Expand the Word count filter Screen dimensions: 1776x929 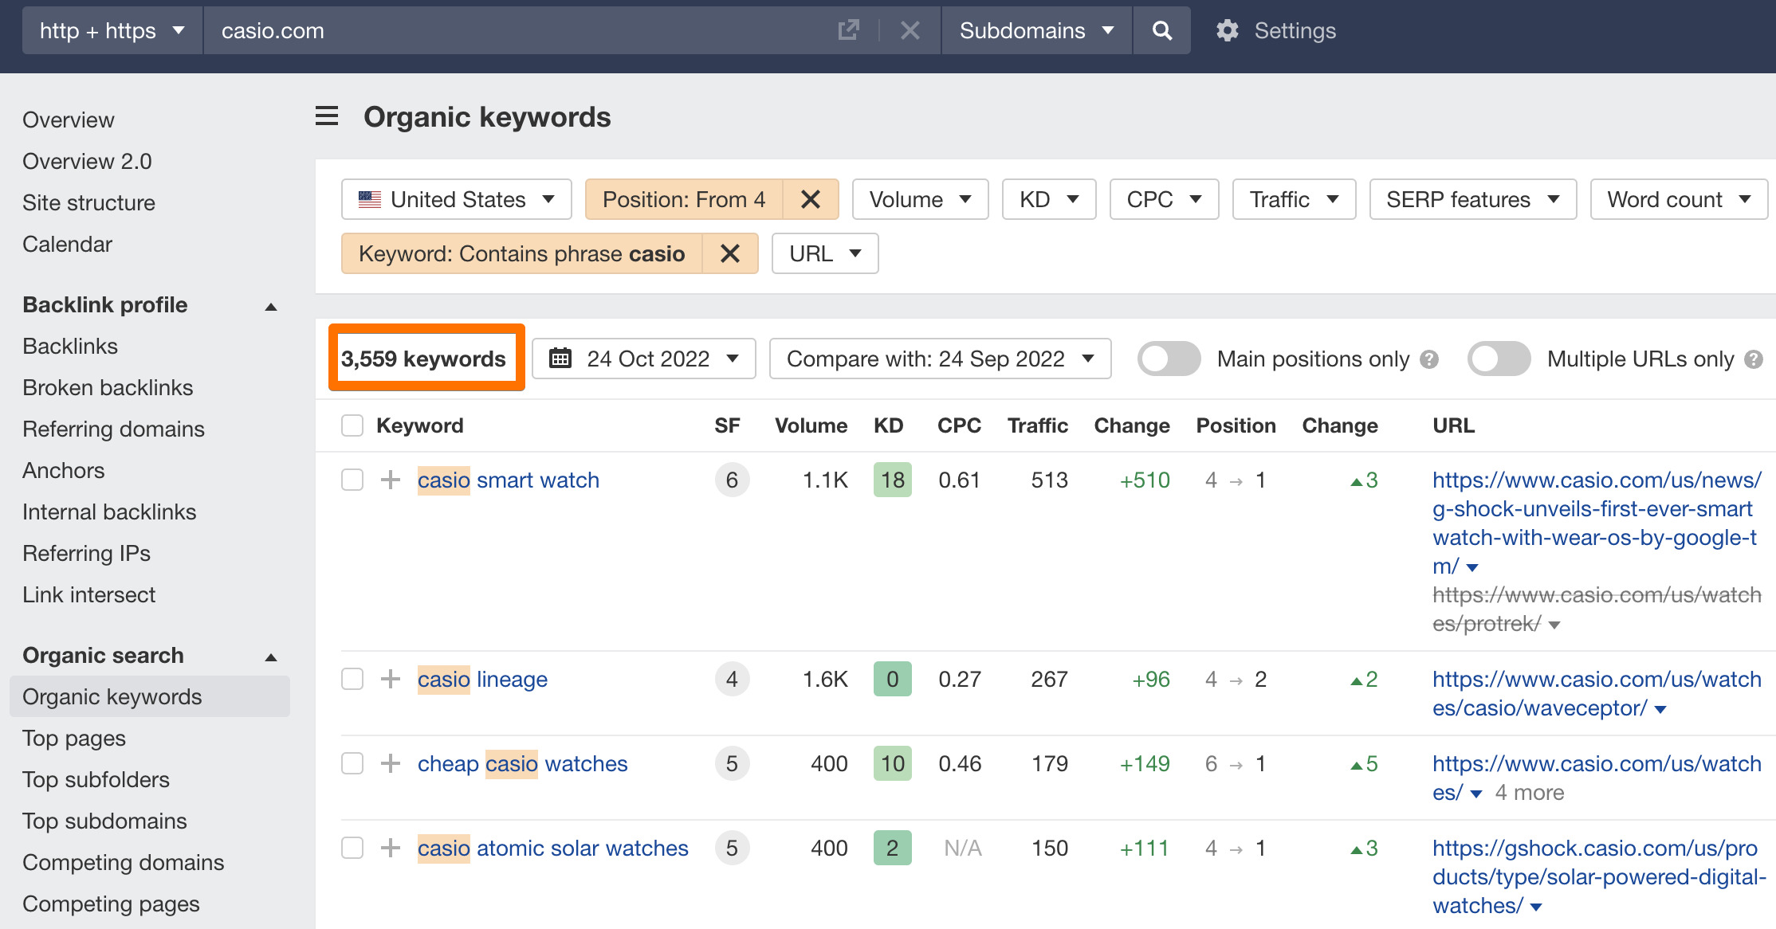1679,199
